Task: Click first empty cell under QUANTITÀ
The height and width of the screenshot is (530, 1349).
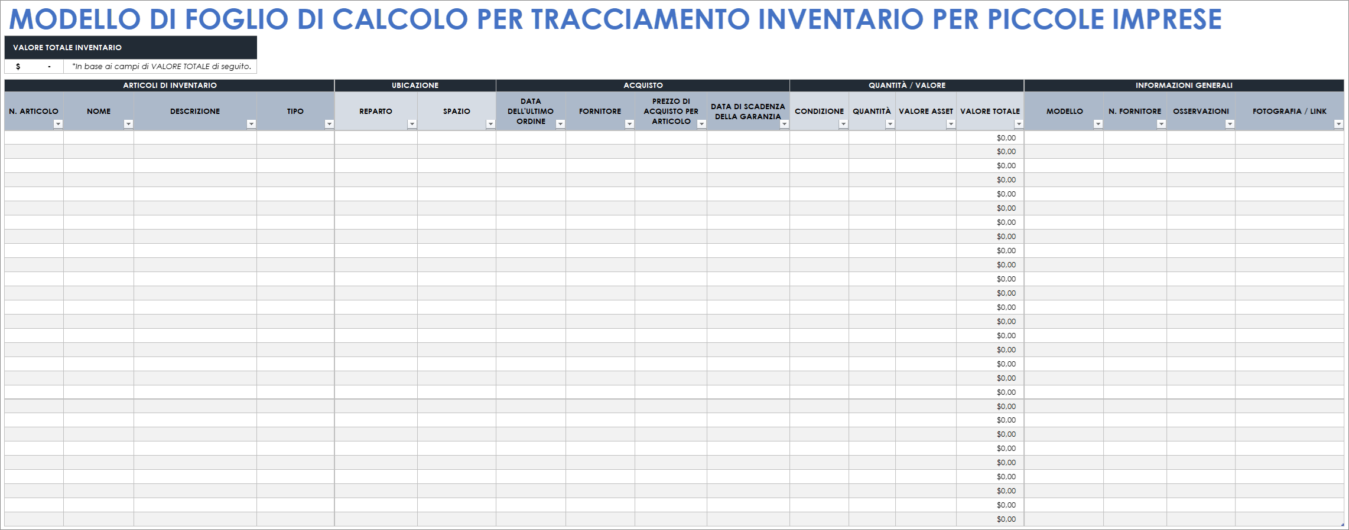Action: point(872,138)
